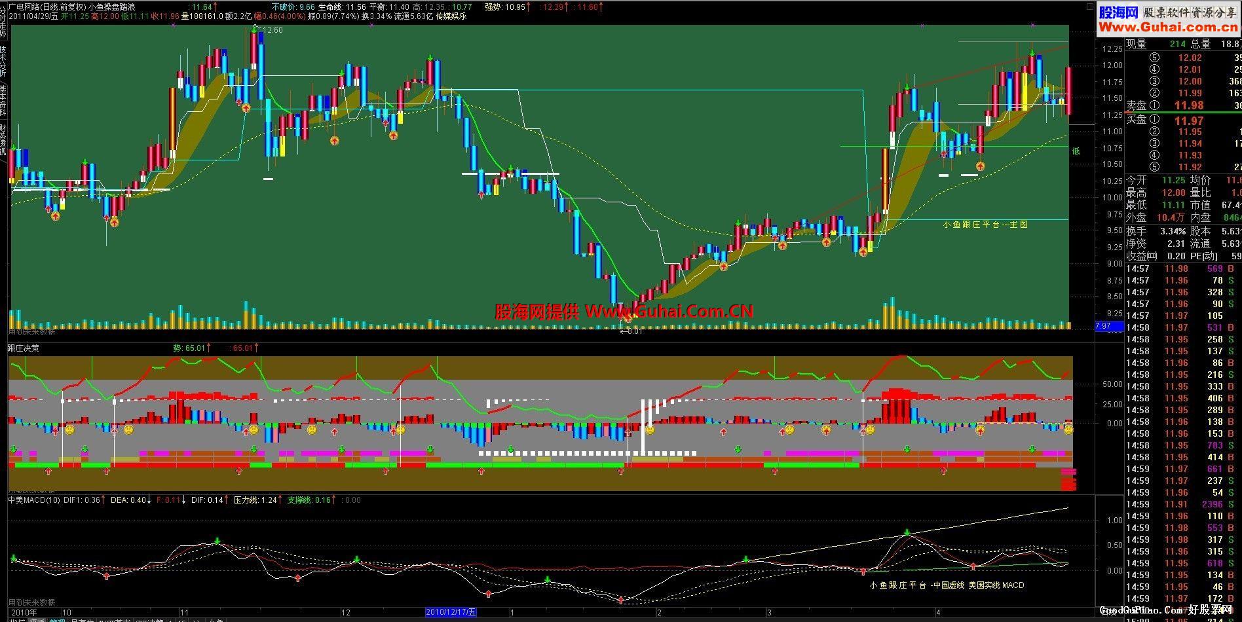This screenshot has width=1242, height=622.
Task: Click the chart title 广电网络(日线.前复权)
Action: (x=48, y=7)
